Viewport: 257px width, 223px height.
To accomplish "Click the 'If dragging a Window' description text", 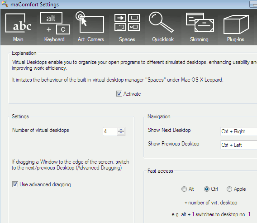I will pos(71,165).
